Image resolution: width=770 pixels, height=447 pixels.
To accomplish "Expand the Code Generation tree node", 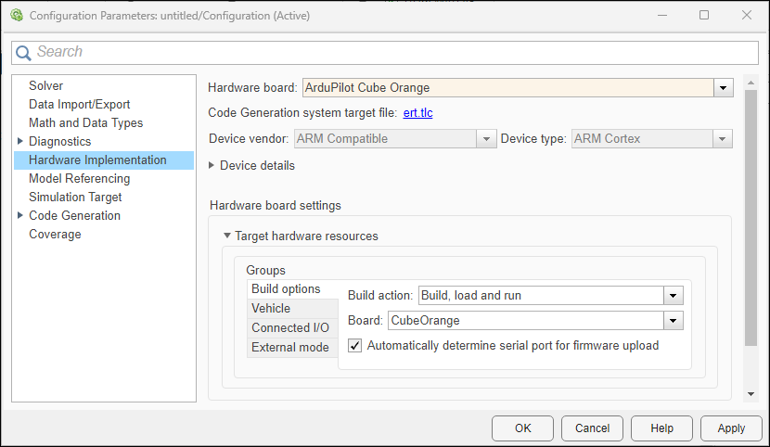I will tap(20, 215).
